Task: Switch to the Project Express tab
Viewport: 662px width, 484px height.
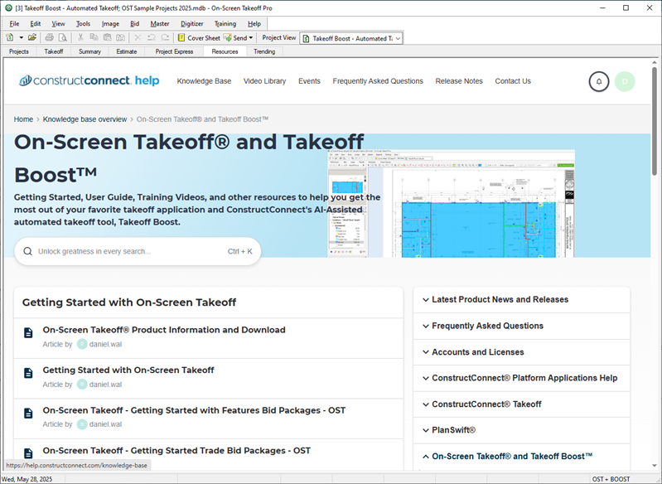Action: pyautogui.click(x=174, y=51)
